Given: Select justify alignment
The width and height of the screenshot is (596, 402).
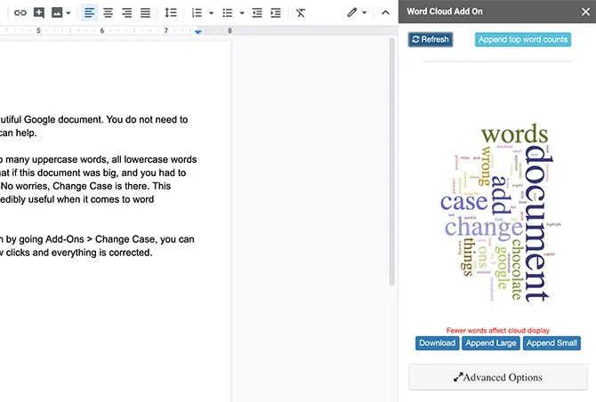Looking at the screenshot, I should (x=145, y=13).
